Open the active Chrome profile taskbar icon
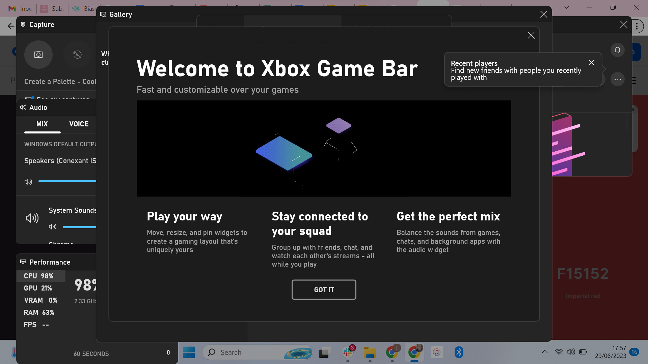Image resolution: width=648 pixels, height=364 pixels. point(414,353)
